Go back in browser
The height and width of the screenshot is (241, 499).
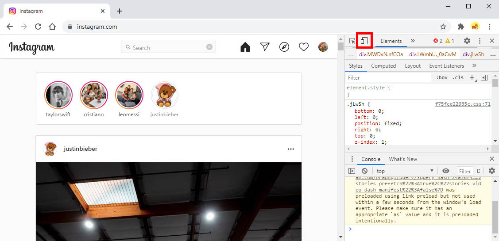10,27
